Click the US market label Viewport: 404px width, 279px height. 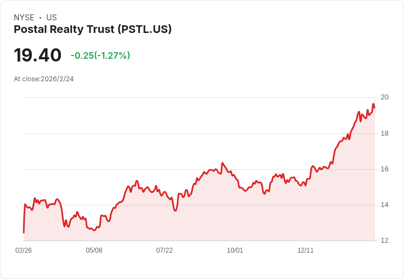tap(52, 18)
